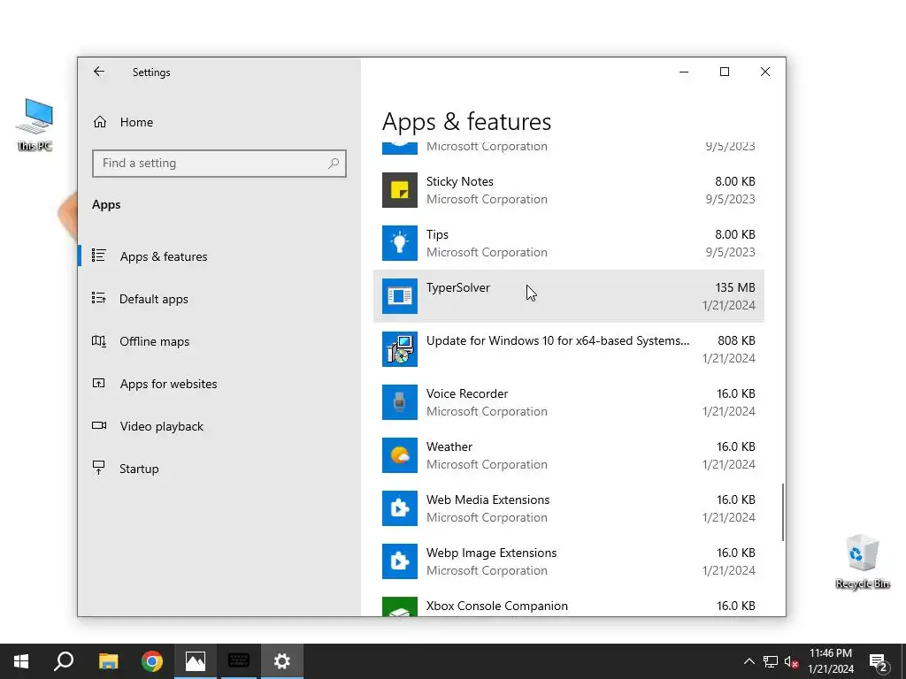The width and height of the screenshot is (906, 679).
Task: Click the Apps & features scrollbar thumb
Action: [x=783, y=512]
